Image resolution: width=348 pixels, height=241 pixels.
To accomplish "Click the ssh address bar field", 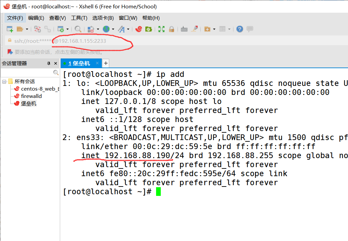I will click(x=177, y=41).
